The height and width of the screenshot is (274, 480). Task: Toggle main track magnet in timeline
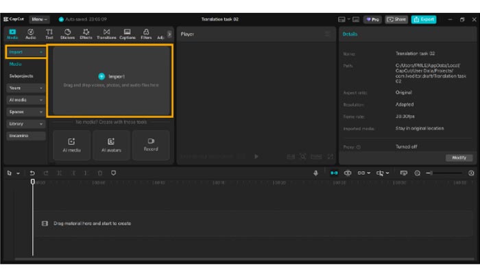pyautogui.click(x=334, y=173)
